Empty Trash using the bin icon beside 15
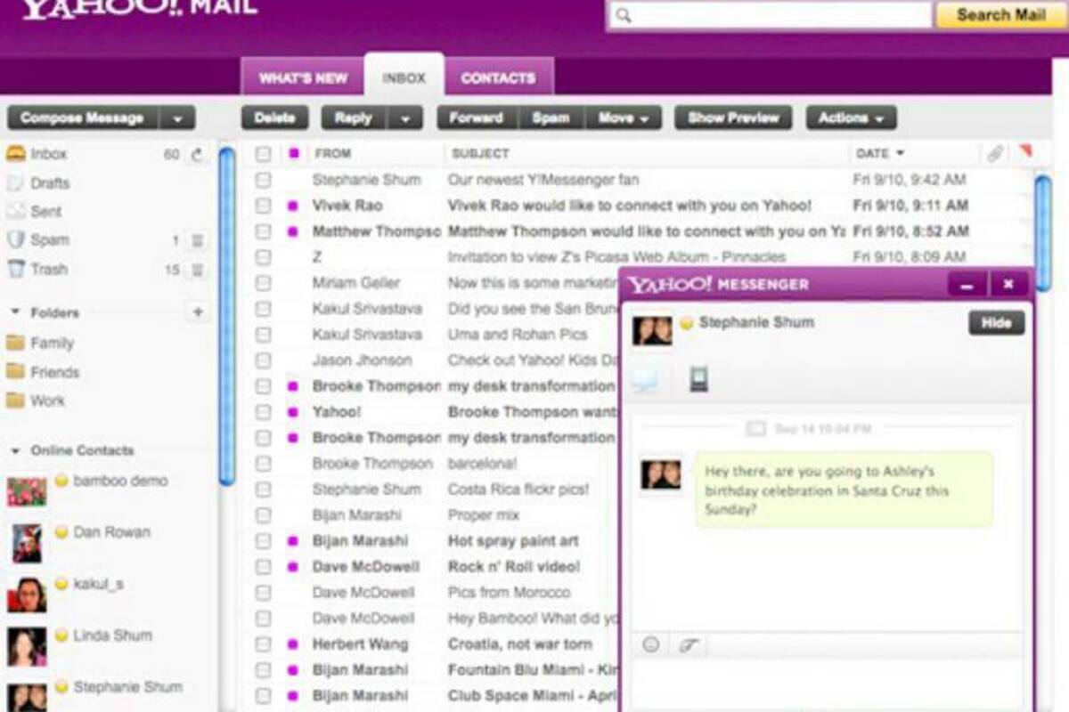1069x712 pixels. coord(197,270)
